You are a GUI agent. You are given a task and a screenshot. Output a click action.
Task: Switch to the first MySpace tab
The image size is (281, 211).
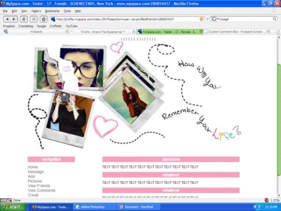coord(36,32)
